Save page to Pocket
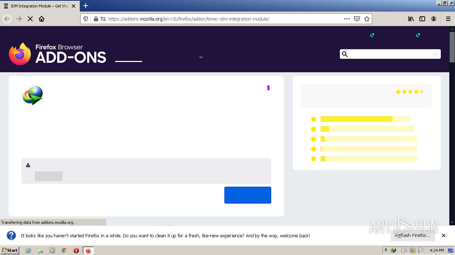455x255 pixels. (357, 19)
